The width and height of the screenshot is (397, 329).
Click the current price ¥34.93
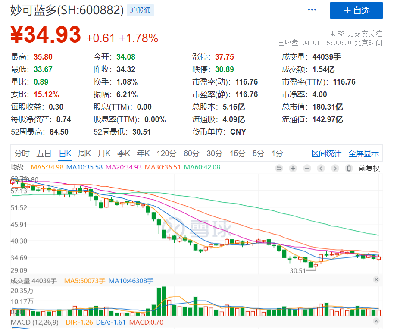click(x=46, y=34)
